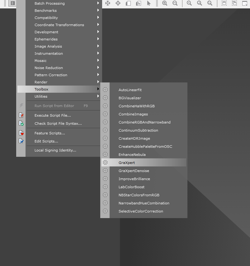The image size is (250, 266).
Task: Click the Edit Scripts pencil-page icon
Action: [21, 141]
